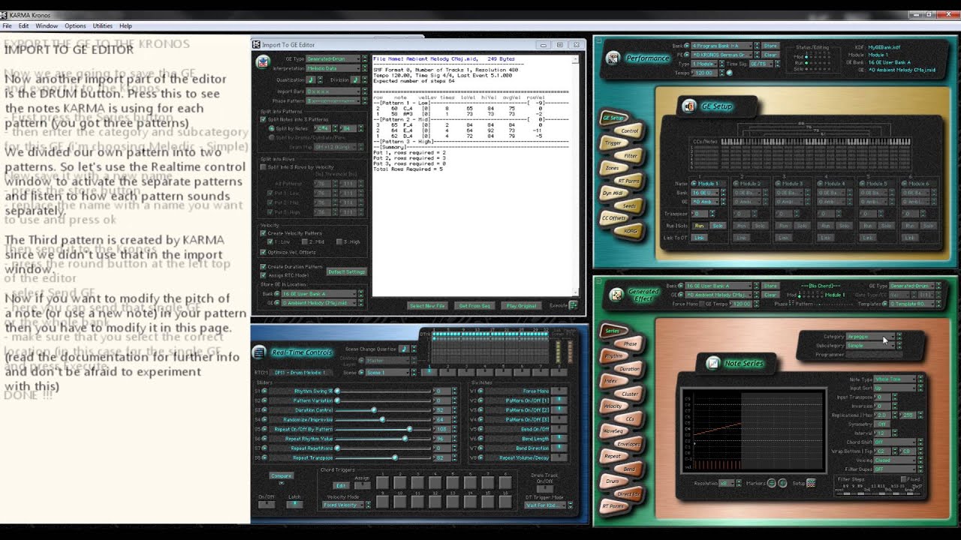
Task: Open the Help menu
Action: click(x=125, y=25)
